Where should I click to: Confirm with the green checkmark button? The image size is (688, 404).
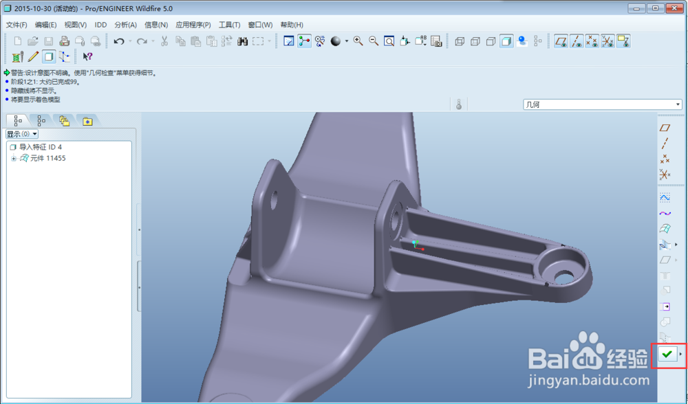coord(667,354)
